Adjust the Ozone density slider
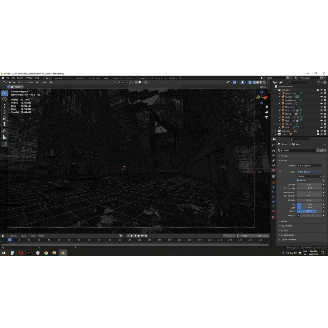This screenshot has width=328, height=328. [x=309, y=211]
